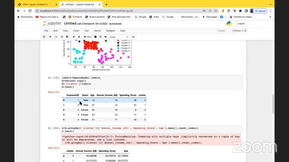Image resolution: width=289 pixels, height=162 pixels.
Task: Open the cell type Code dropdown
Action: point(119,37)
